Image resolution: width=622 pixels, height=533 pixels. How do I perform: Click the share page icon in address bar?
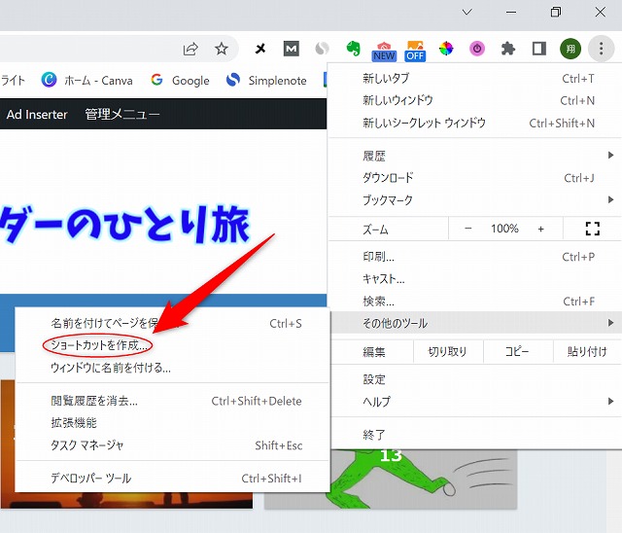[x=190, y=49]
